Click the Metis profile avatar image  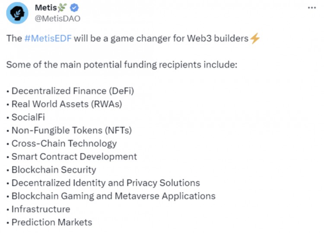coord(17,13)
